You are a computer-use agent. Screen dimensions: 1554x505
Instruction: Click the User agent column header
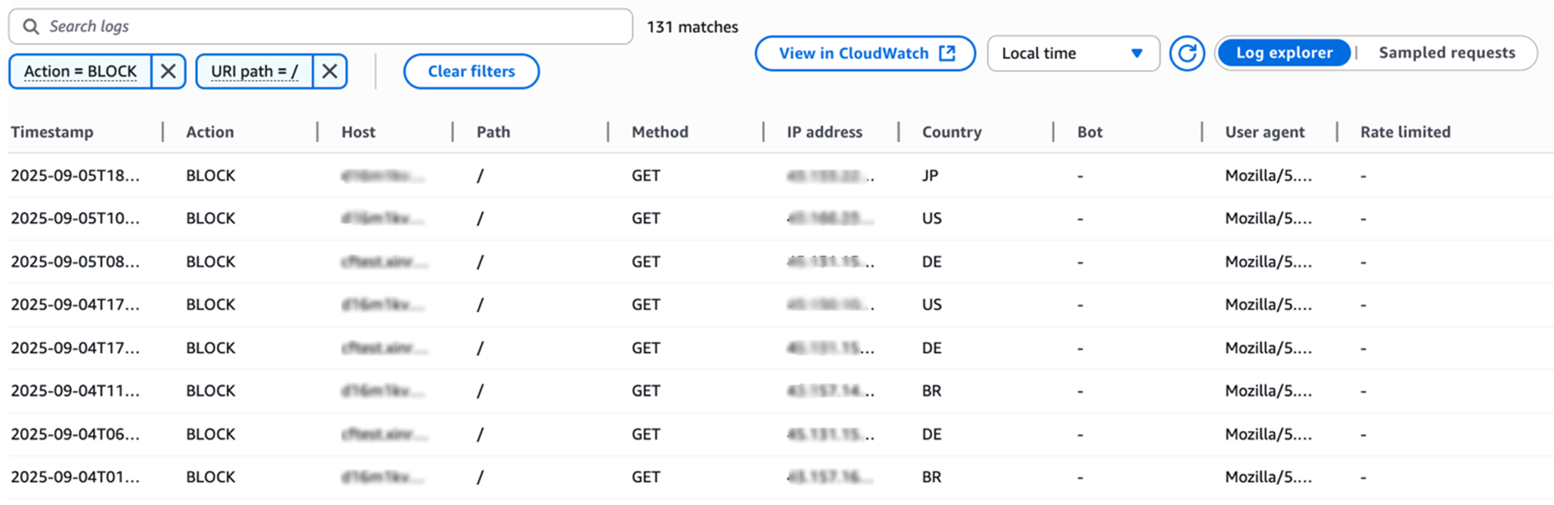[x=1265, y=132]
